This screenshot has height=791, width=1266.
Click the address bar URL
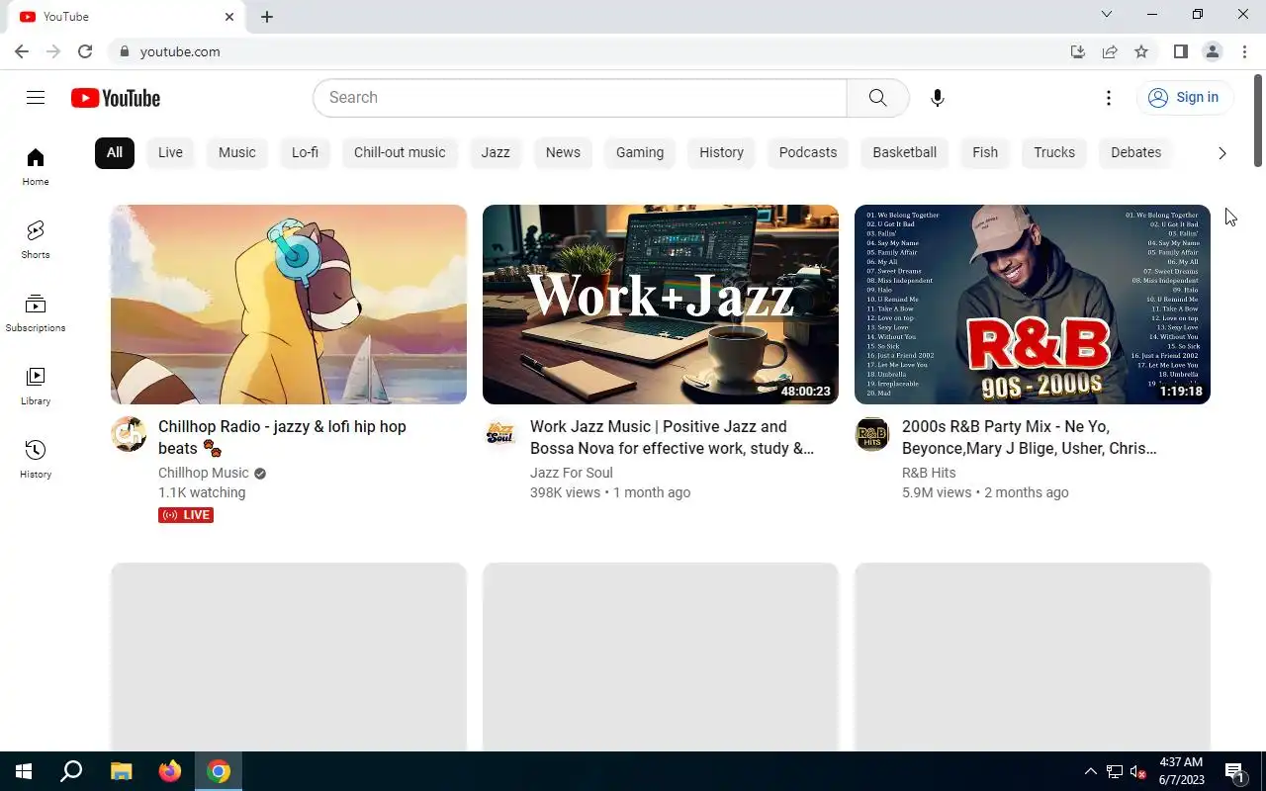[180, 51]
